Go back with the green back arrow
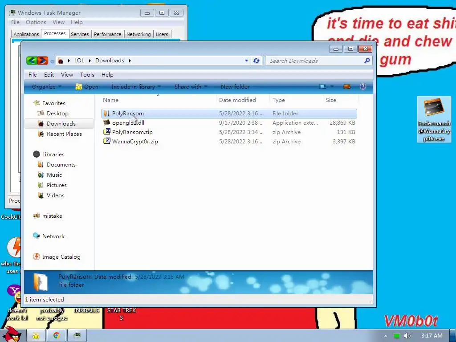The width and height of the screenshot is (456, 342). click(32, 61)
